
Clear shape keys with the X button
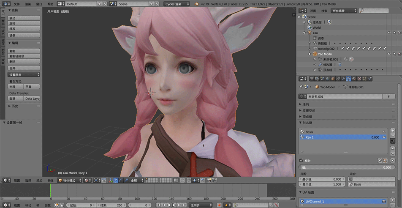(393, 161)
